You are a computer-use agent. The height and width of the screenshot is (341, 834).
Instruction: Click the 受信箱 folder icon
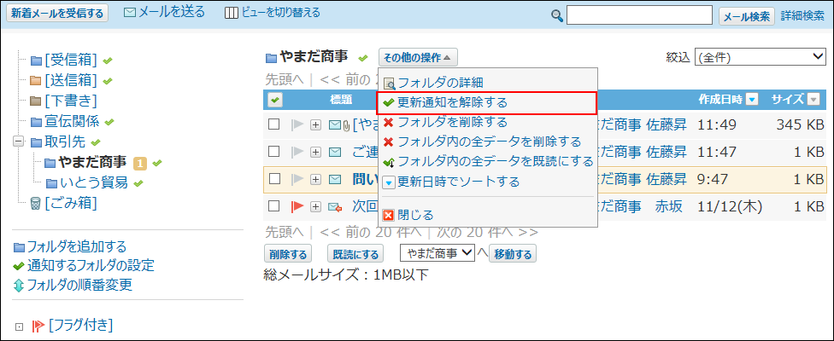click(x=36, y=61)
